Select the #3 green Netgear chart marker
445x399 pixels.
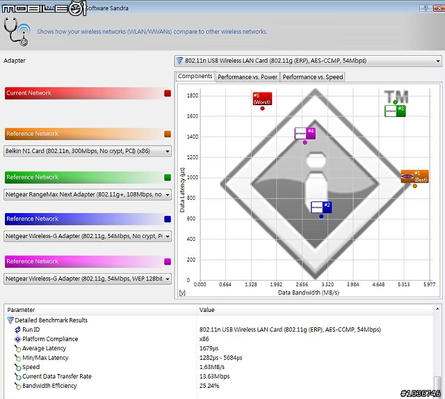pyautogui.click(x=395, y=111)
